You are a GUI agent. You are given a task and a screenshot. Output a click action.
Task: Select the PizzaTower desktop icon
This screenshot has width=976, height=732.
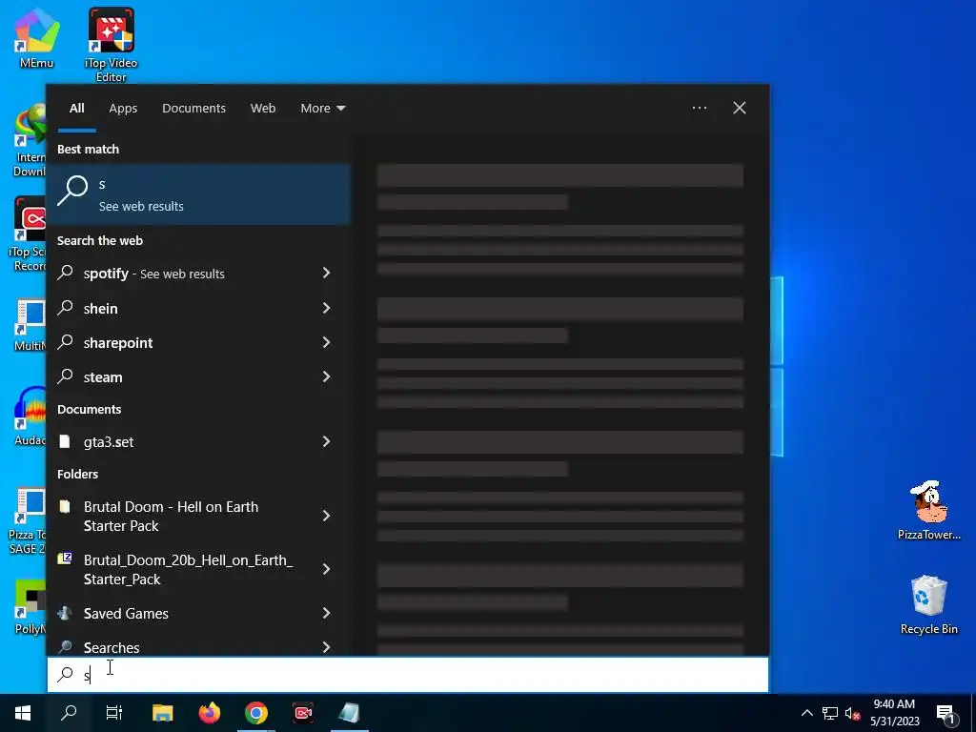(x=928, y=510)
